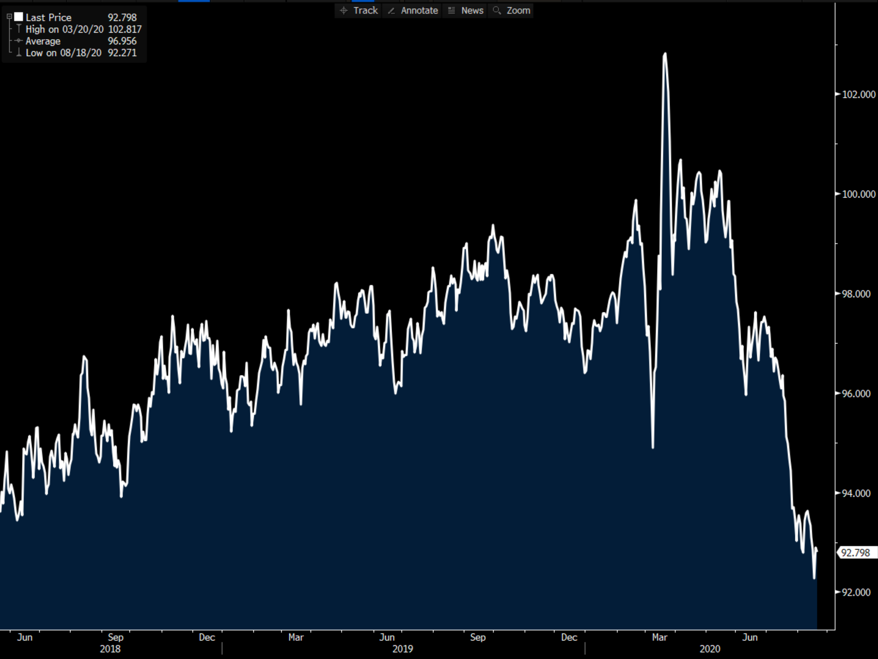Click the Track crosshair icon

[344, 11]
